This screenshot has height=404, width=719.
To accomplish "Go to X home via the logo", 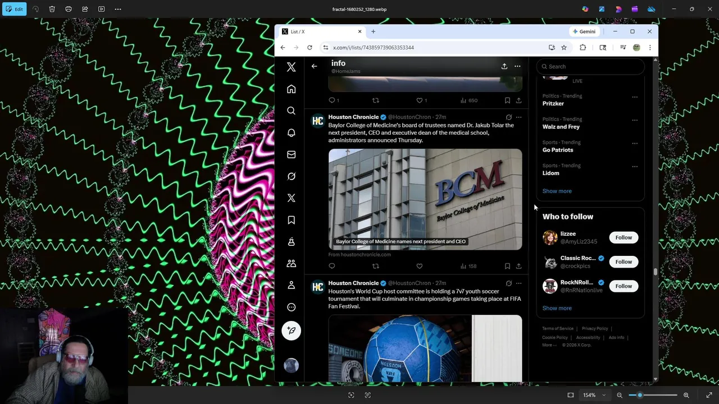I will (291, 67).
